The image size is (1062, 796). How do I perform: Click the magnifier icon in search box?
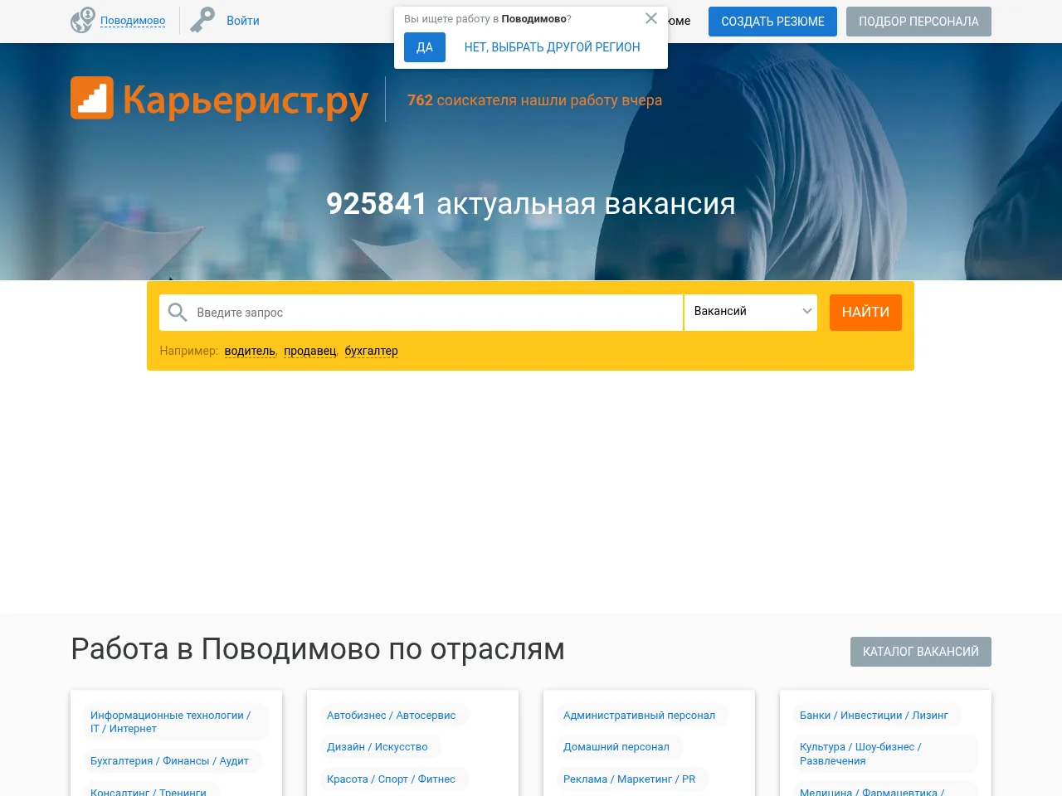coord(178,313)
